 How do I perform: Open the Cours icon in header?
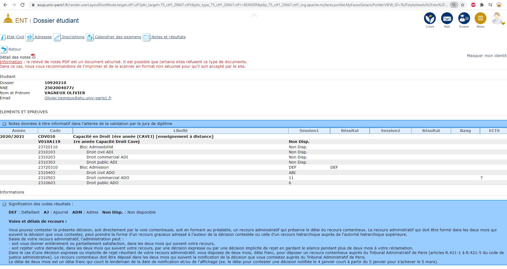[430, 18]
